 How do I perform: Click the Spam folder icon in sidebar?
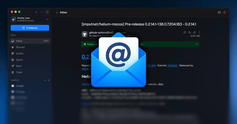pyautogui.click(x=13, y=60)
